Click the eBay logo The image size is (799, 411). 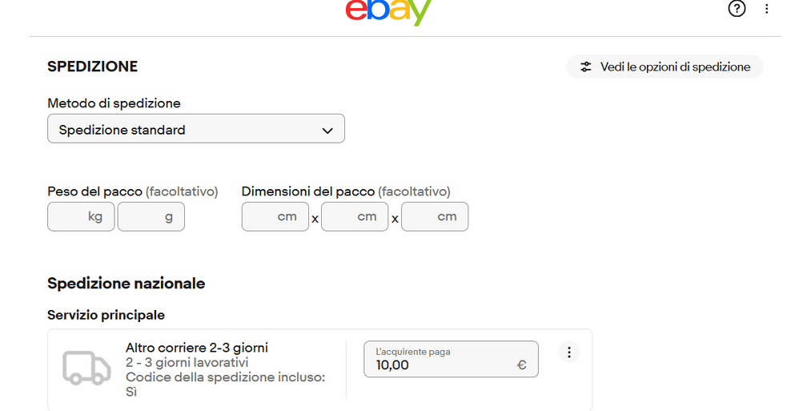tap(389, 11)
